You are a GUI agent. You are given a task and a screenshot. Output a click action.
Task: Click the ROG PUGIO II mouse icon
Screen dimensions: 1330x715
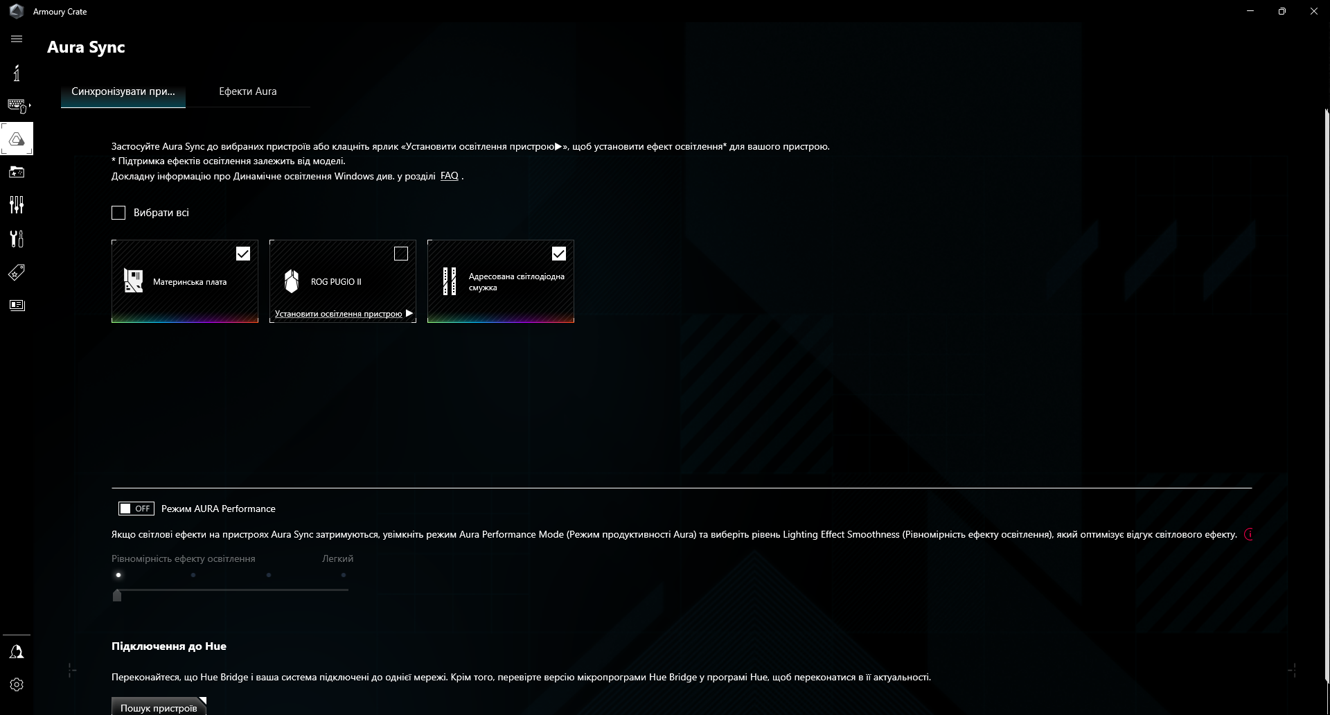click(292, 281)
